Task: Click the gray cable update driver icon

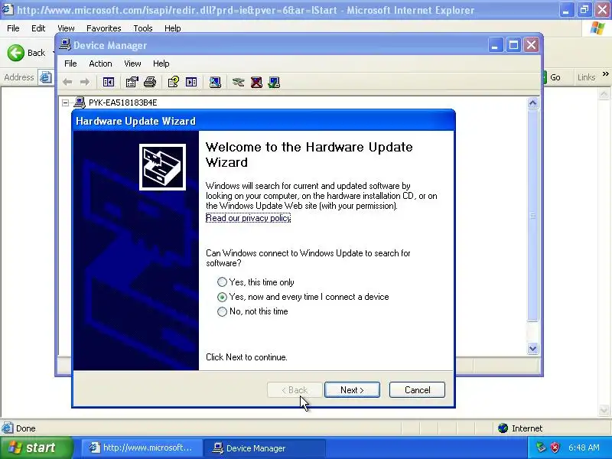Action: tap(239, 82)
